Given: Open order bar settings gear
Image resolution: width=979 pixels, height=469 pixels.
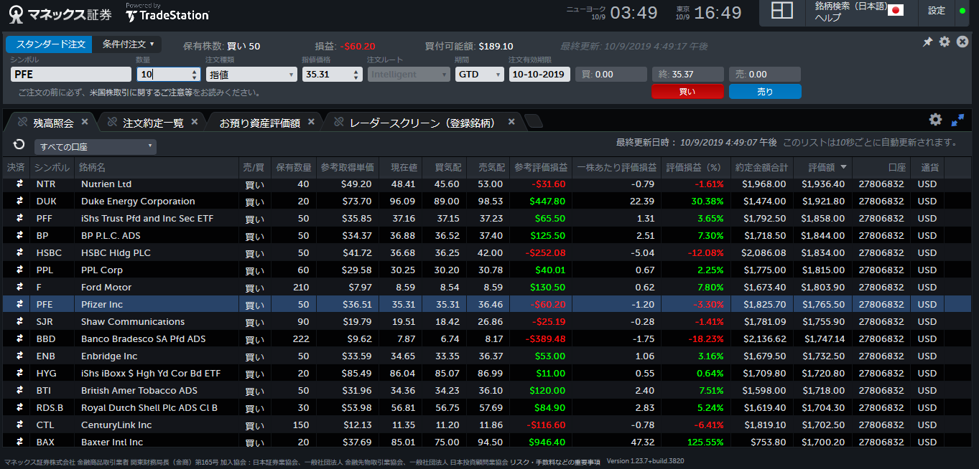Looking at the screenshot, I should point(945,42).
